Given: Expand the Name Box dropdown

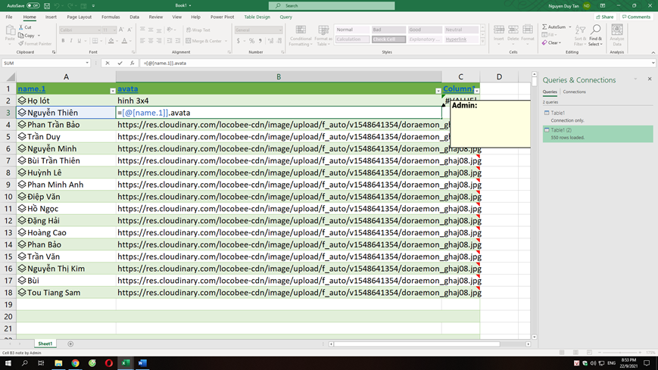Looking at the screenshot, I should point(87,63).
